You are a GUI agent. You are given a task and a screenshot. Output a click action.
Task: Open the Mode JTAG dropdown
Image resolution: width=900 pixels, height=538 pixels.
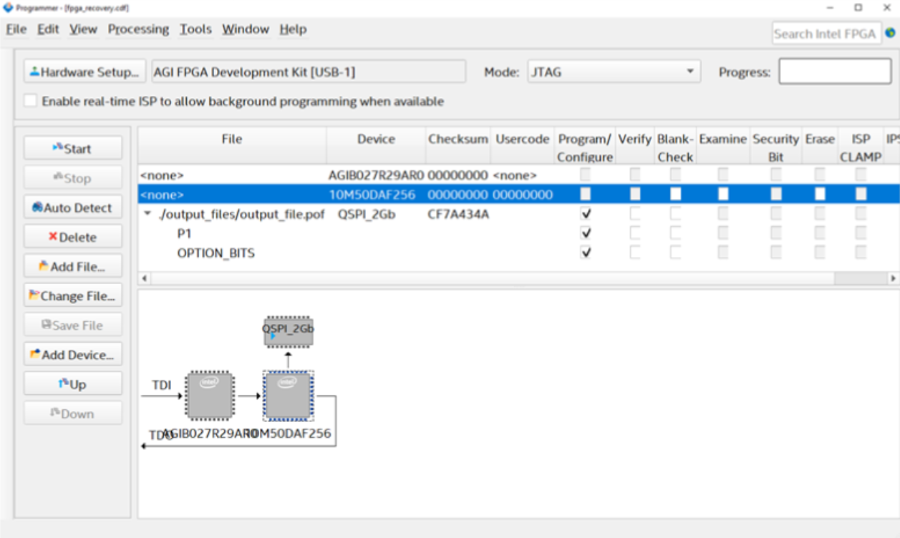click(x=613, y=72)
